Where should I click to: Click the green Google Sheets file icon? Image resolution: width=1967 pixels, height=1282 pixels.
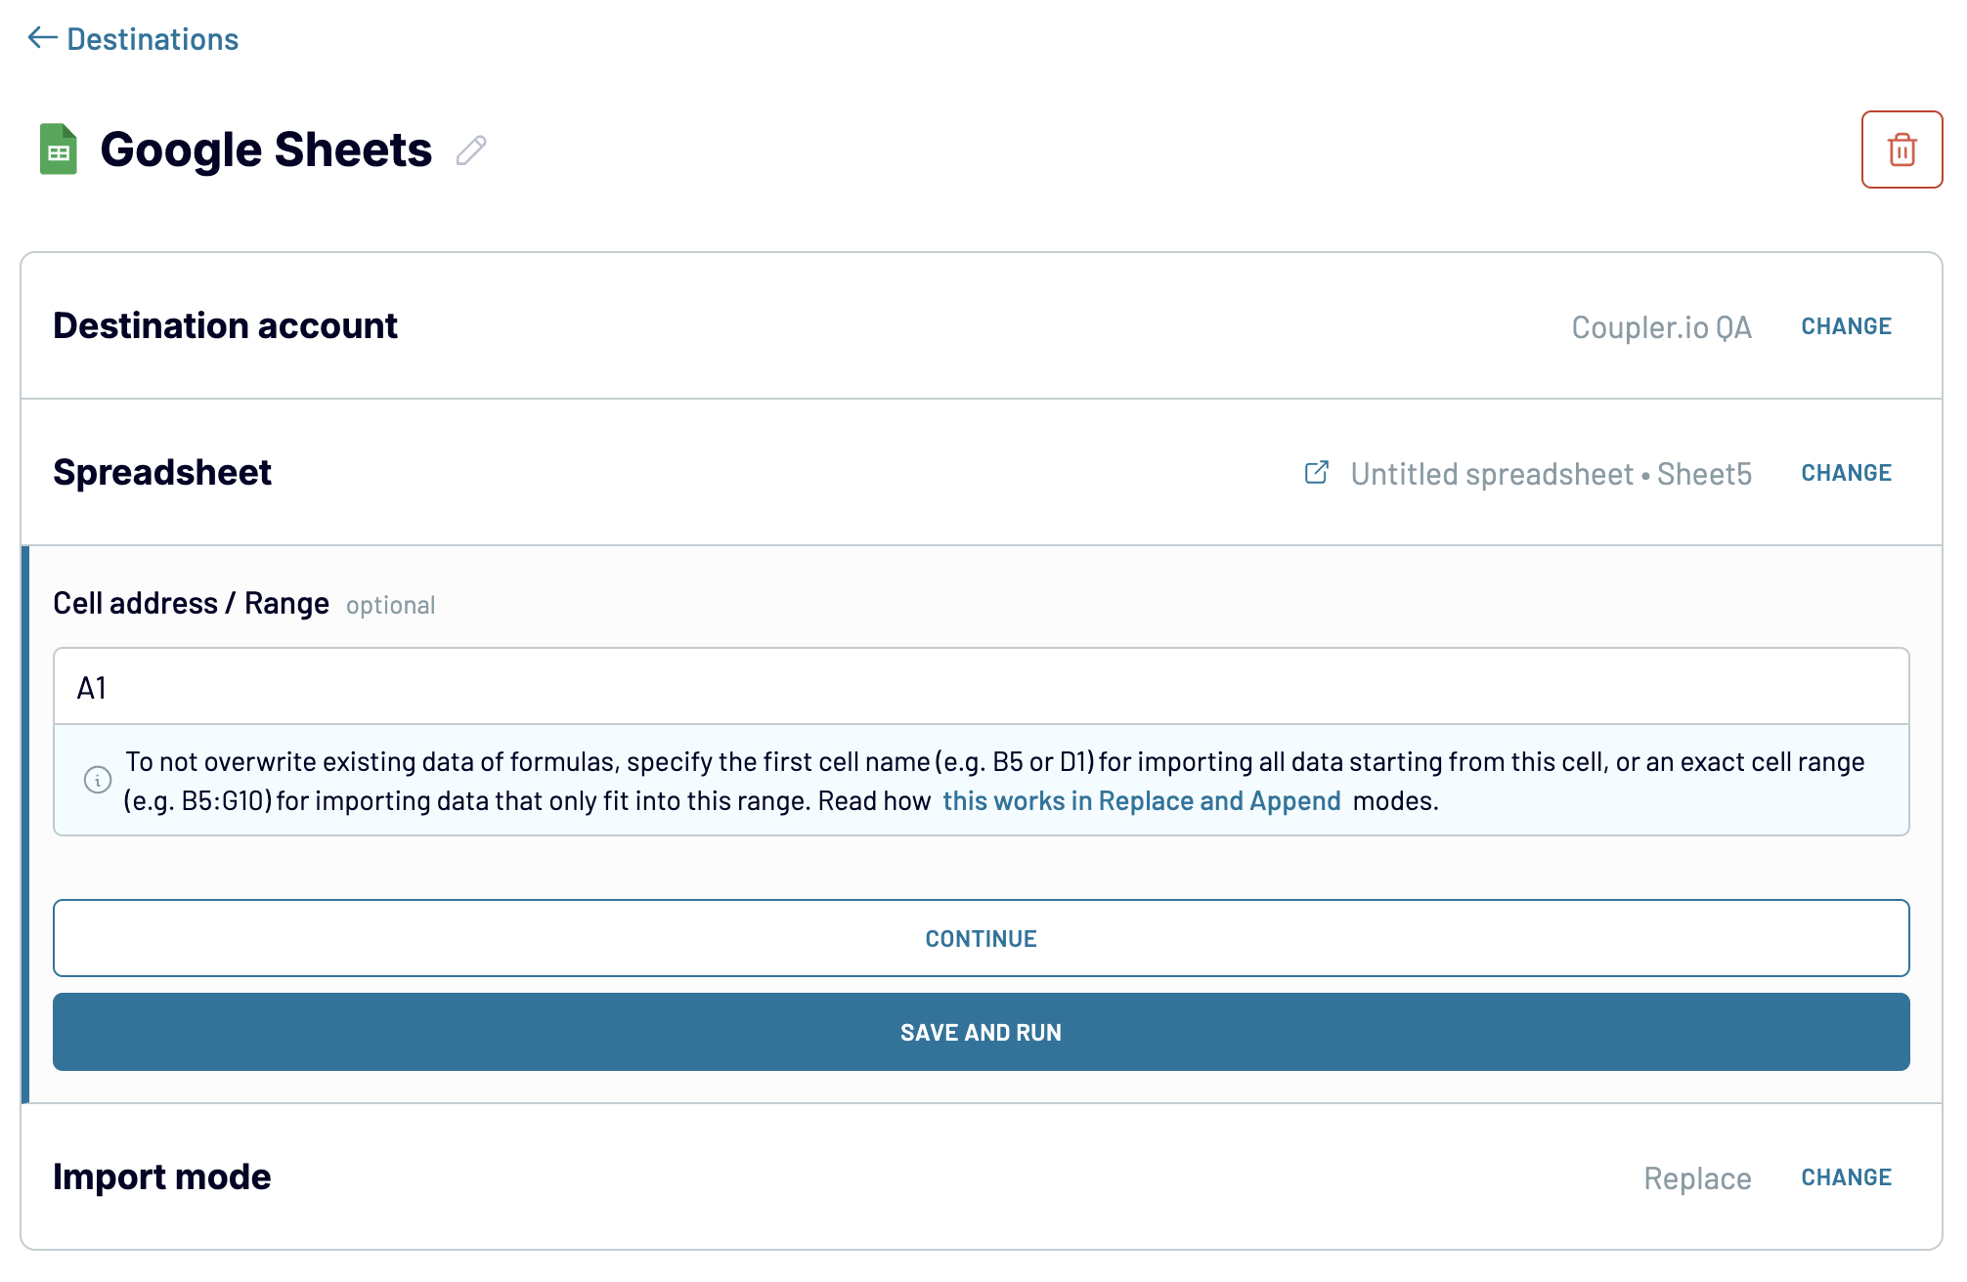click(59, 150)
